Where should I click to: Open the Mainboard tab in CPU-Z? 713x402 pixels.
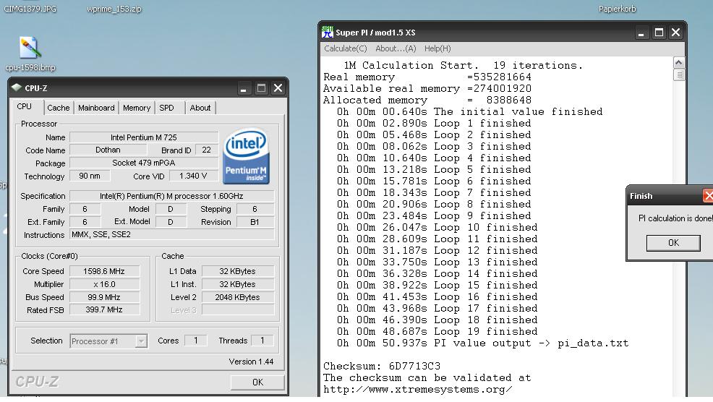click(x=96, y=108)
